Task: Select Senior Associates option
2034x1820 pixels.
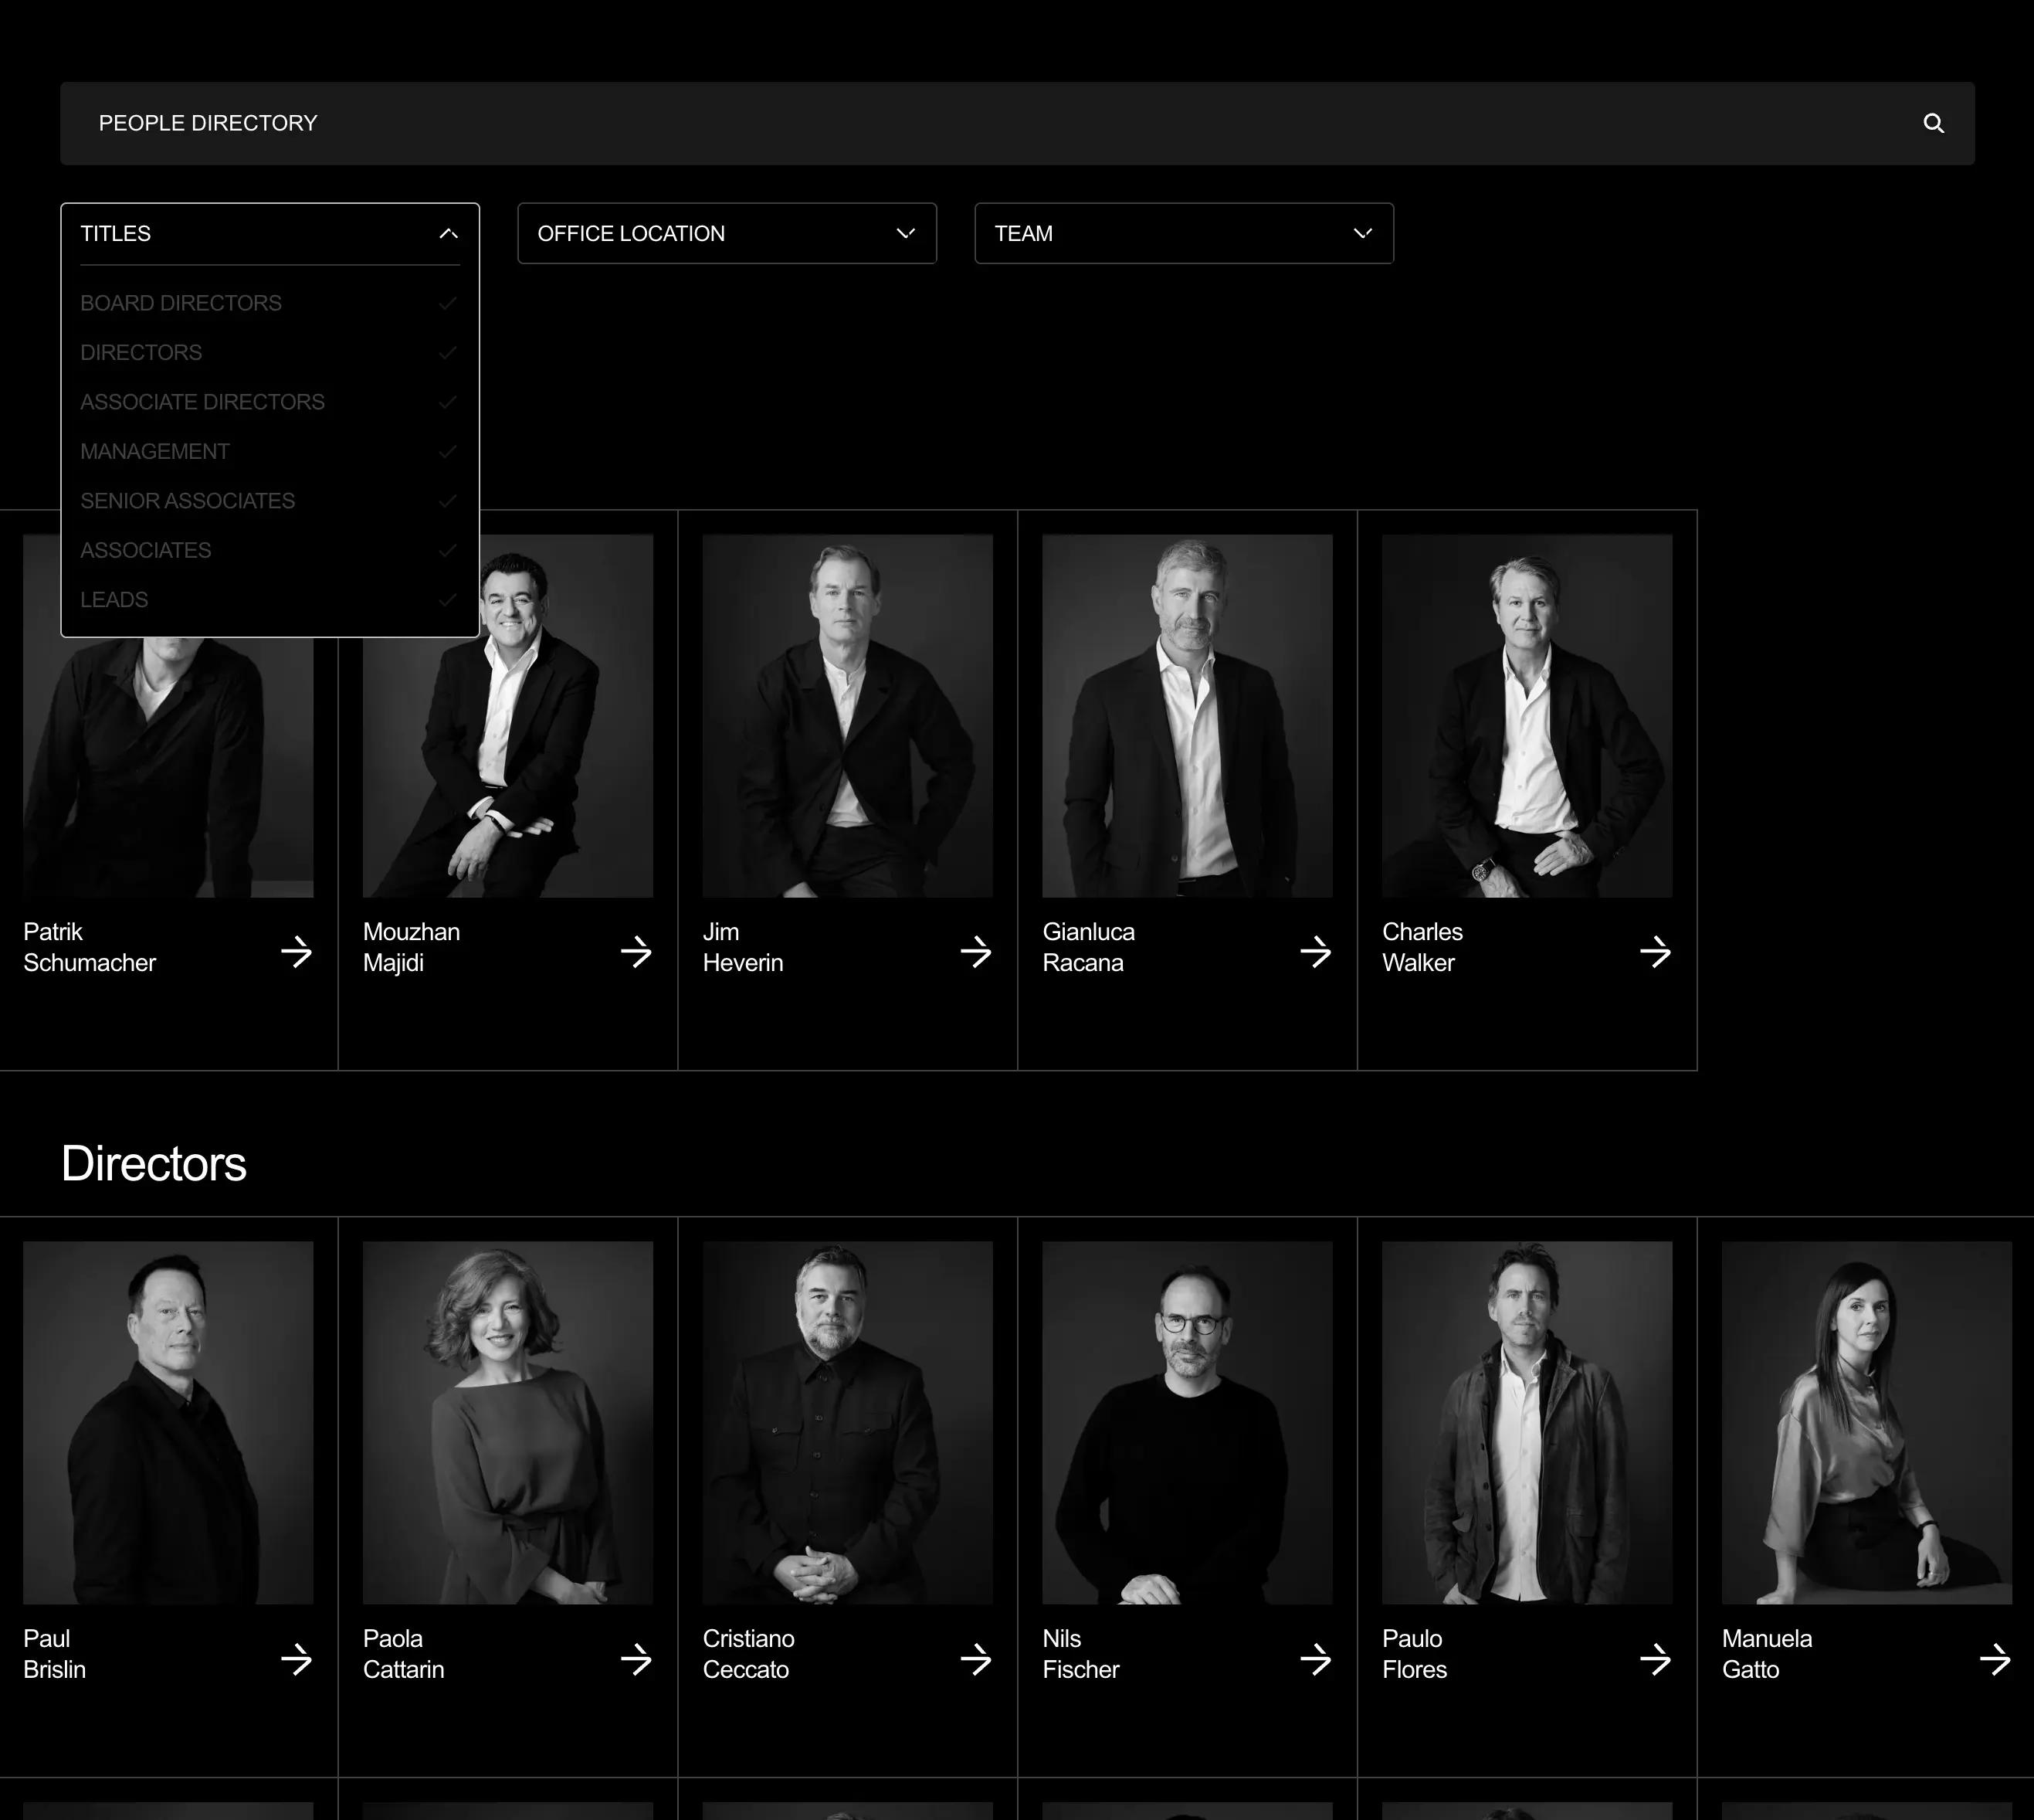Action: [x=188, y=501]
